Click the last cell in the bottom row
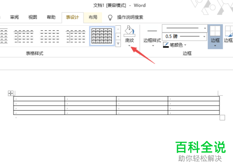The width and height of the screenshot is (233, 168). pyautogui.click(x=194, y=112)
